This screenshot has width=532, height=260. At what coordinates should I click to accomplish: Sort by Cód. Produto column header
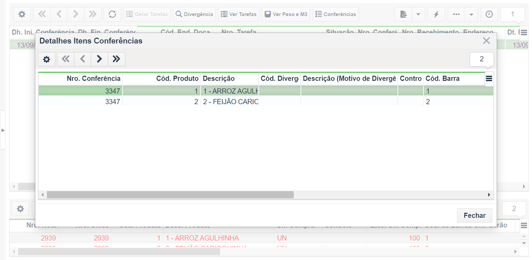[162, 79]
